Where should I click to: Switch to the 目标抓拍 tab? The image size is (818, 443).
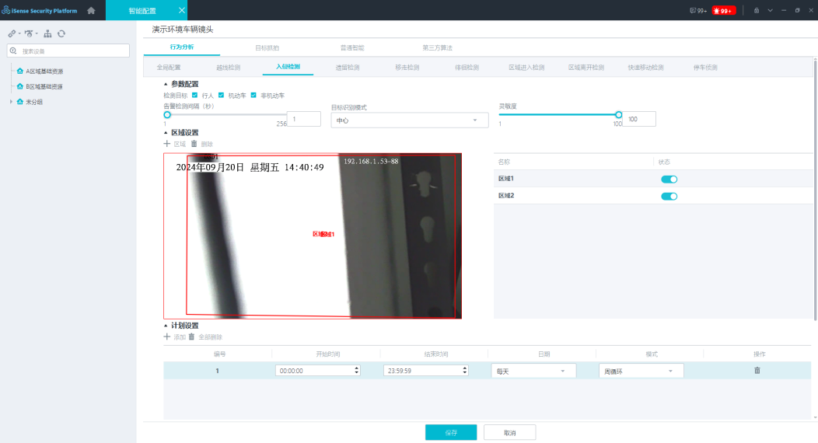(x=267, y=48)
